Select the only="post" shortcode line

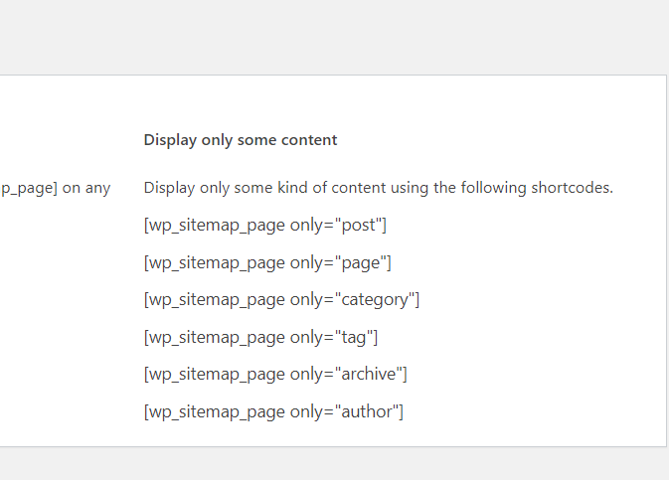[x=265, y=225]
